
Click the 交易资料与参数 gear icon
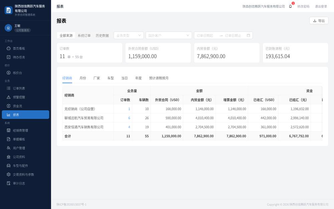click(9, 175)
